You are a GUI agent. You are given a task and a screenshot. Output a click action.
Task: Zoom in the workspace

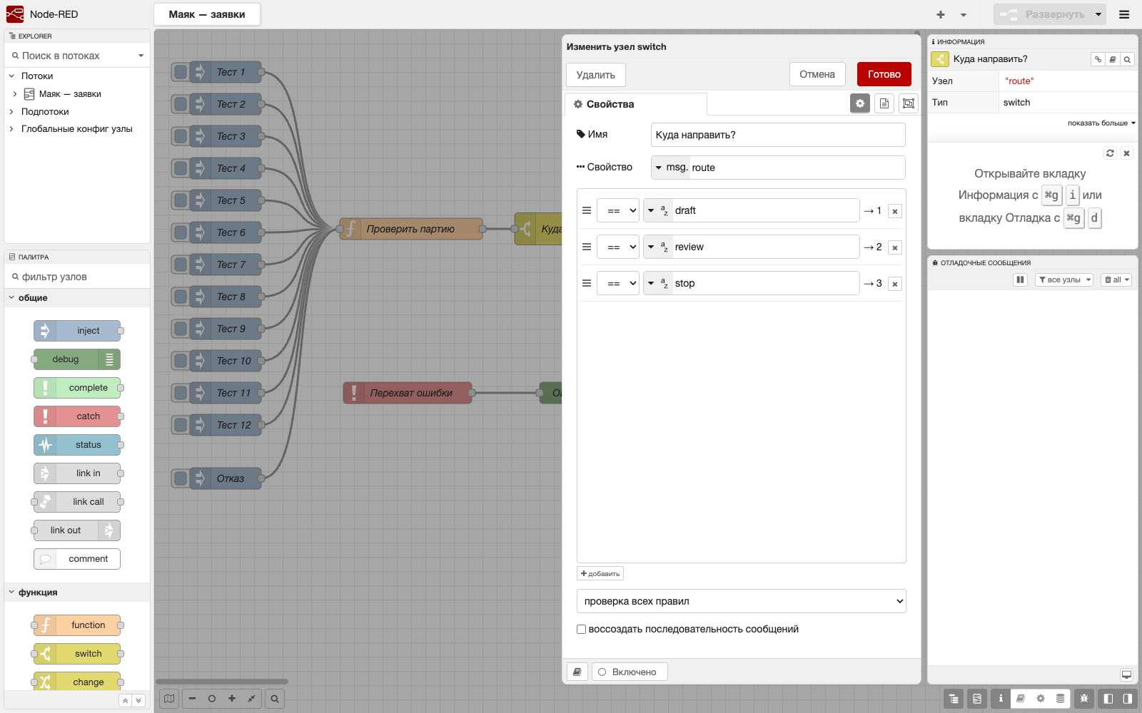click(232, 699)
